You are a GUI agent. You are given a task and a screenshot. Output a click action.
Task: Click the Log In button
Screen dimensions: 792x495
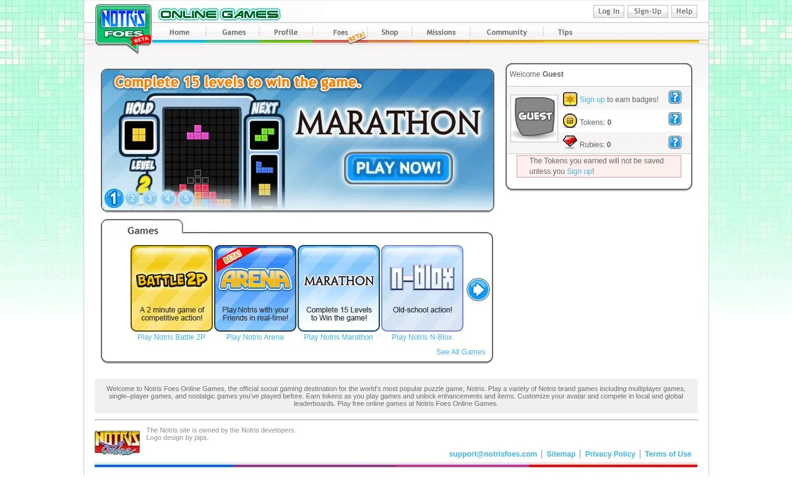click(x=609, y=11)
